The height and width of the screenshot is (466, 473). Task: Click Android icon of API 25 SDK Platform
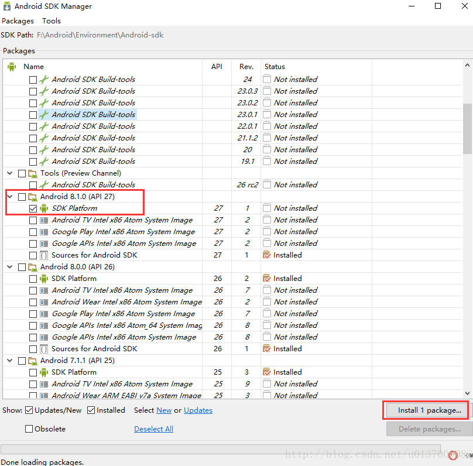(x=44, y=372)
